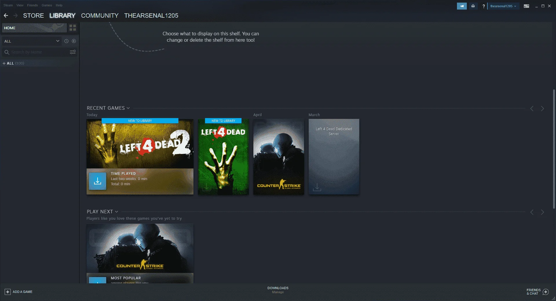Viewport: 556px width, 301px height.
Task: Open Left 4 Dead Dedicated Server tile
Action: [334, 157]
